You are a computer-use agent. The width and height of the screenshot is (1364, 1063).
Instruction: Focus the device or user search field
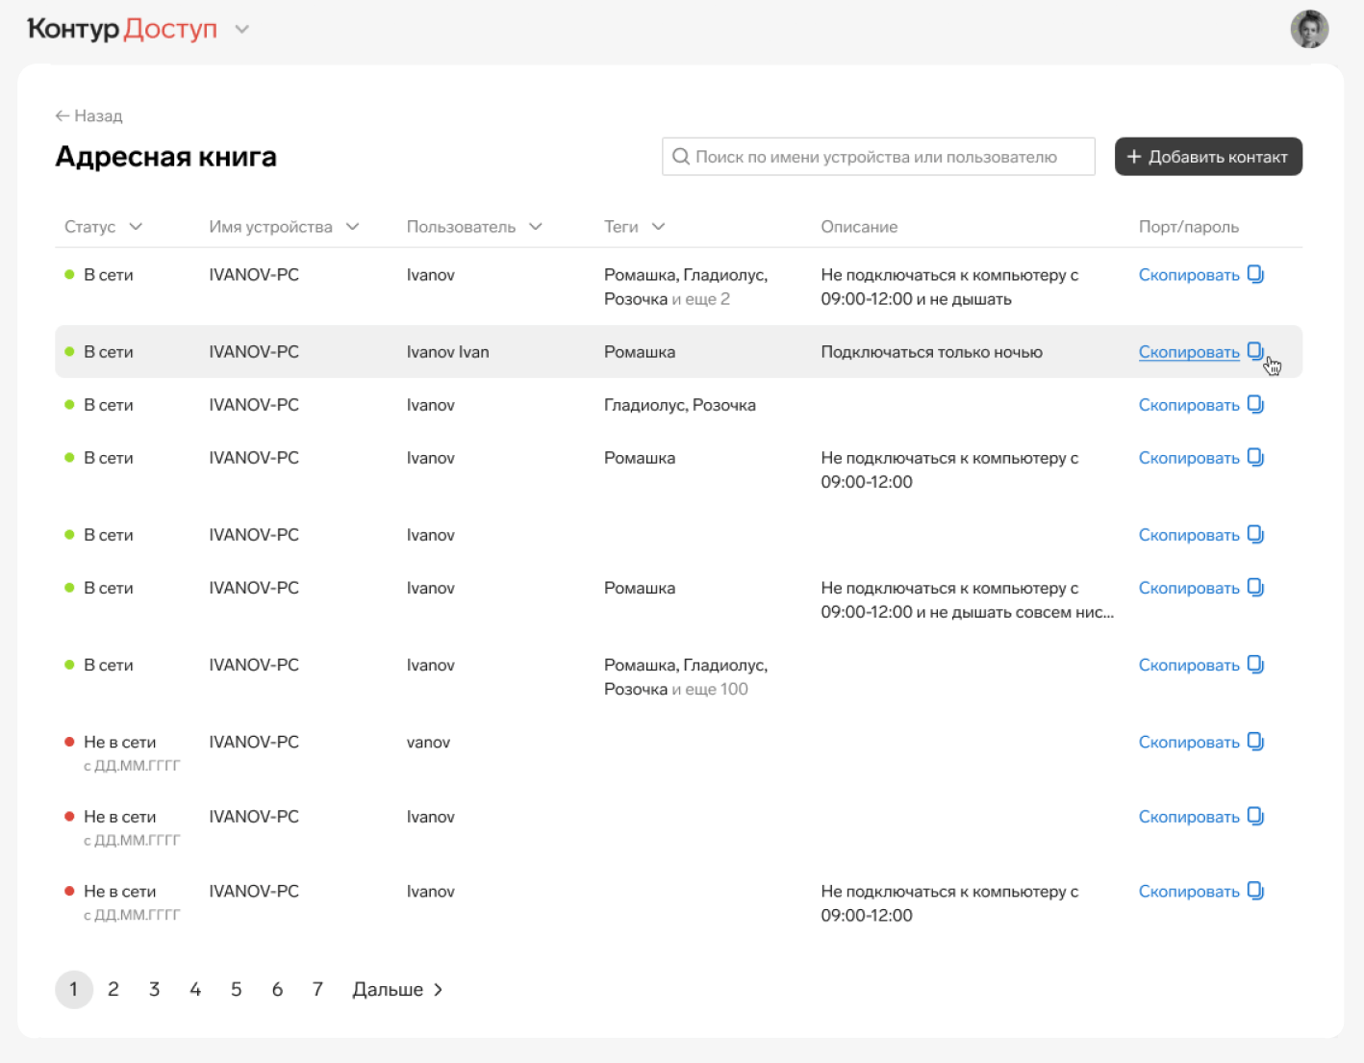877,157
